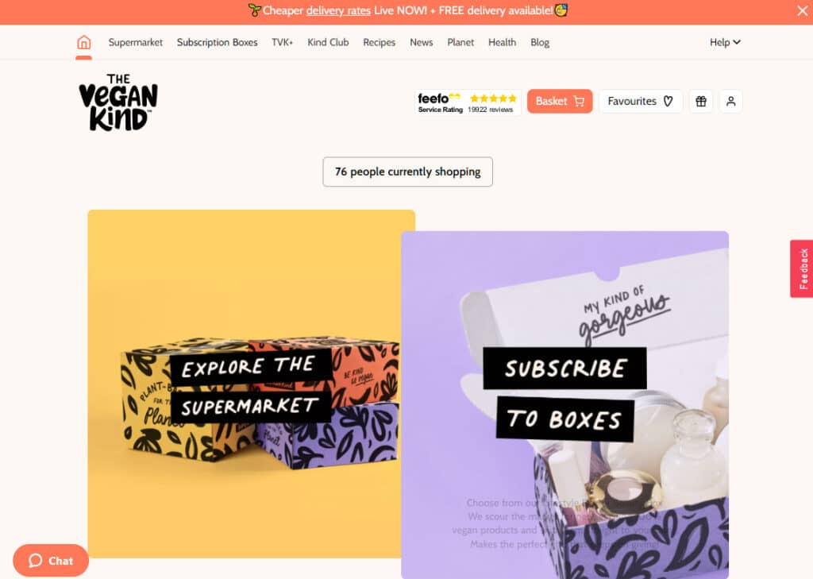Select Kind Club in the navigation
This screenshot has height=579, width=813.
328,43
